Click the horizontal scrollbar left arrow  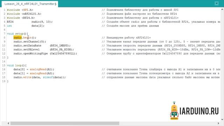pos(8,123)
